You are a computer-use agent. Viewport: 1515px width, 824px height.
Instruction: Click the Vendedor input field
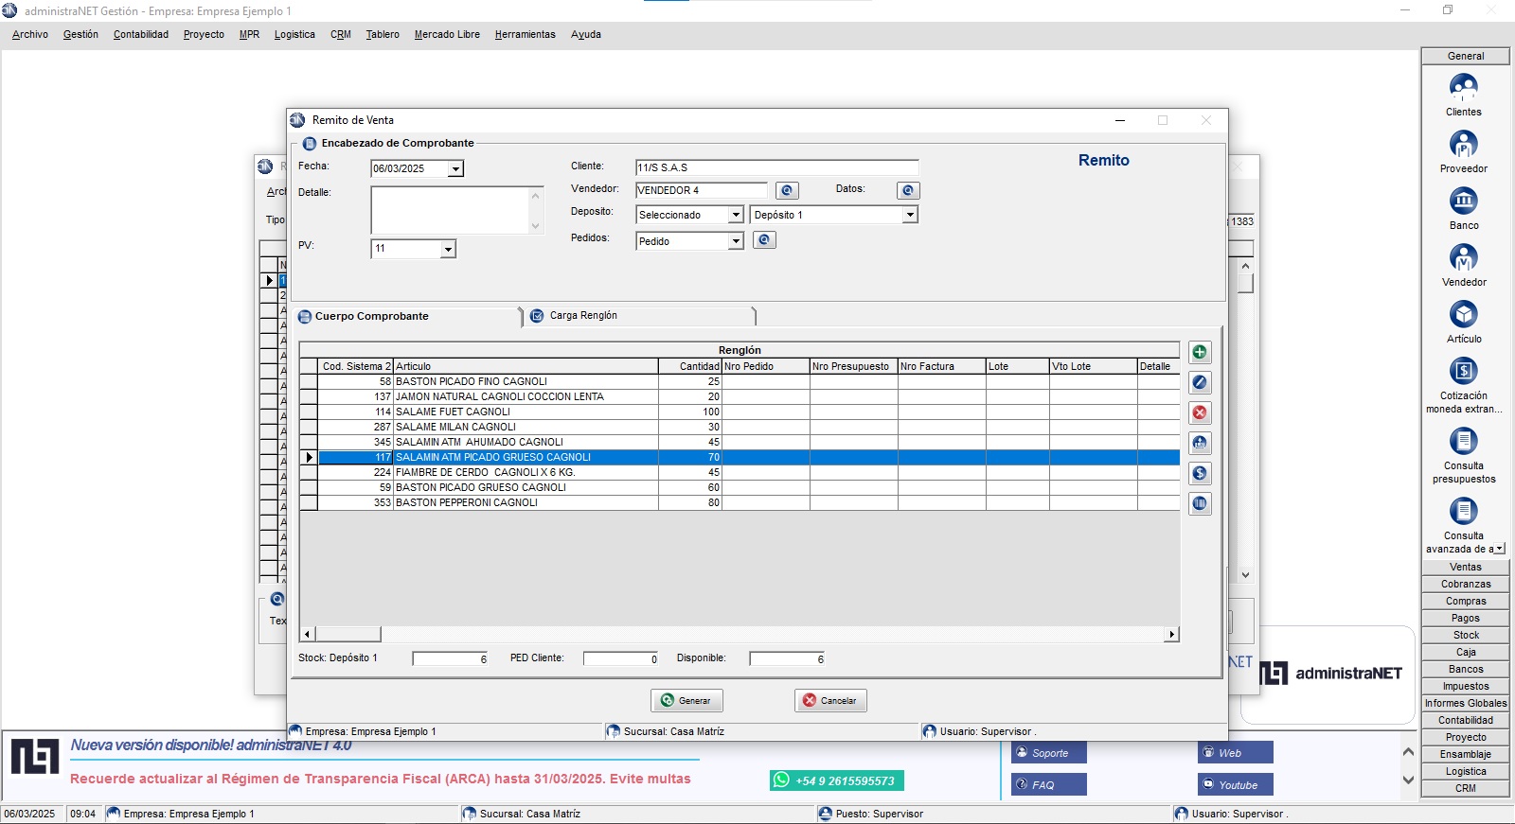click(702, 190)
